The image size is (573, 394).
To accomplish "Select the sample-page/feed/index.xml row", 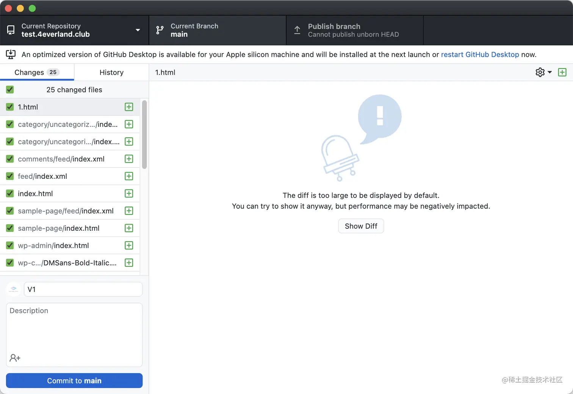I will pos(70,211).
